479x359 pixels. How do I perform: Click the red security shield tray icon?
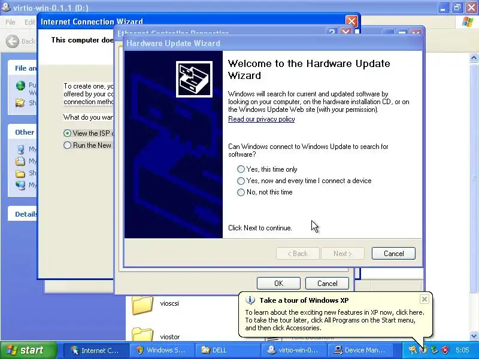pos(445,350)
